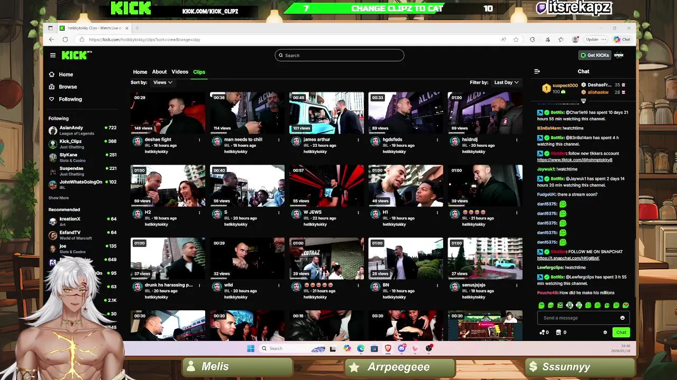Click Show More under Following list
Screen dimensions: 677x380
pyautogui.click(x=59, y=198)
